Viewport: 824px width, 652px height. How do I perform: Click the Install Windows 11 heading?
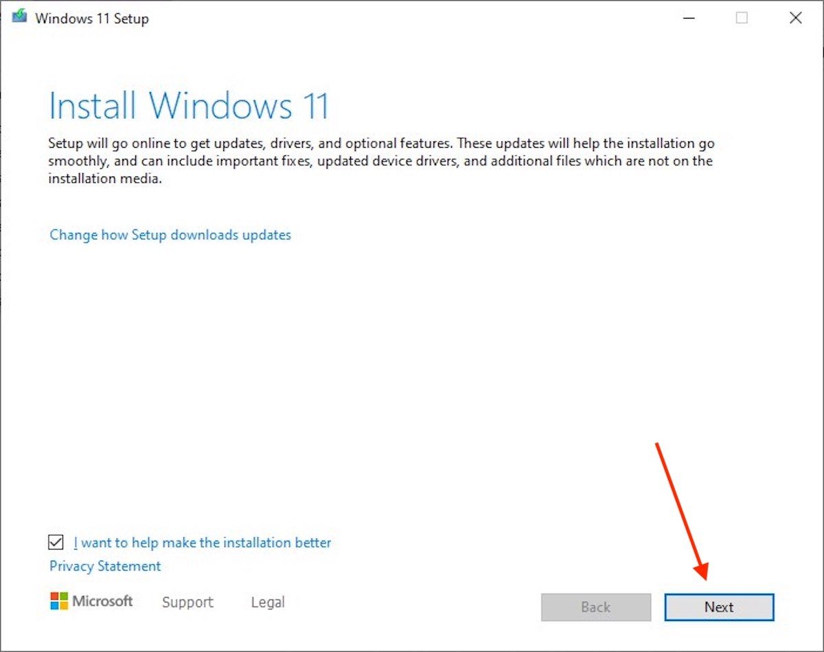pyautogui.click(x=190, y=106)
